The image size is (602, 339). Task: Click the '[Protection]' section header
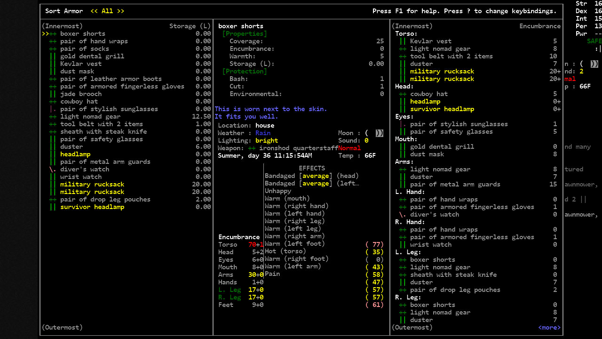tap(245, 71)
